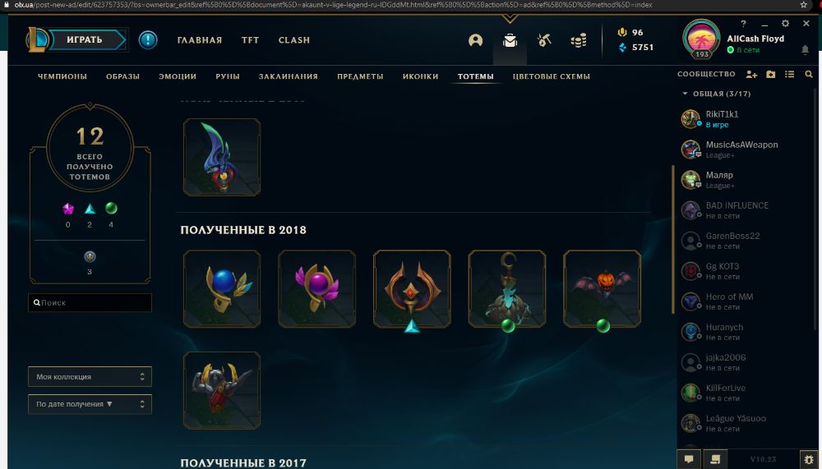Viewport: 822px width, 469px height.
Task: Click the notifications bell icon
Action: [805, 49]
